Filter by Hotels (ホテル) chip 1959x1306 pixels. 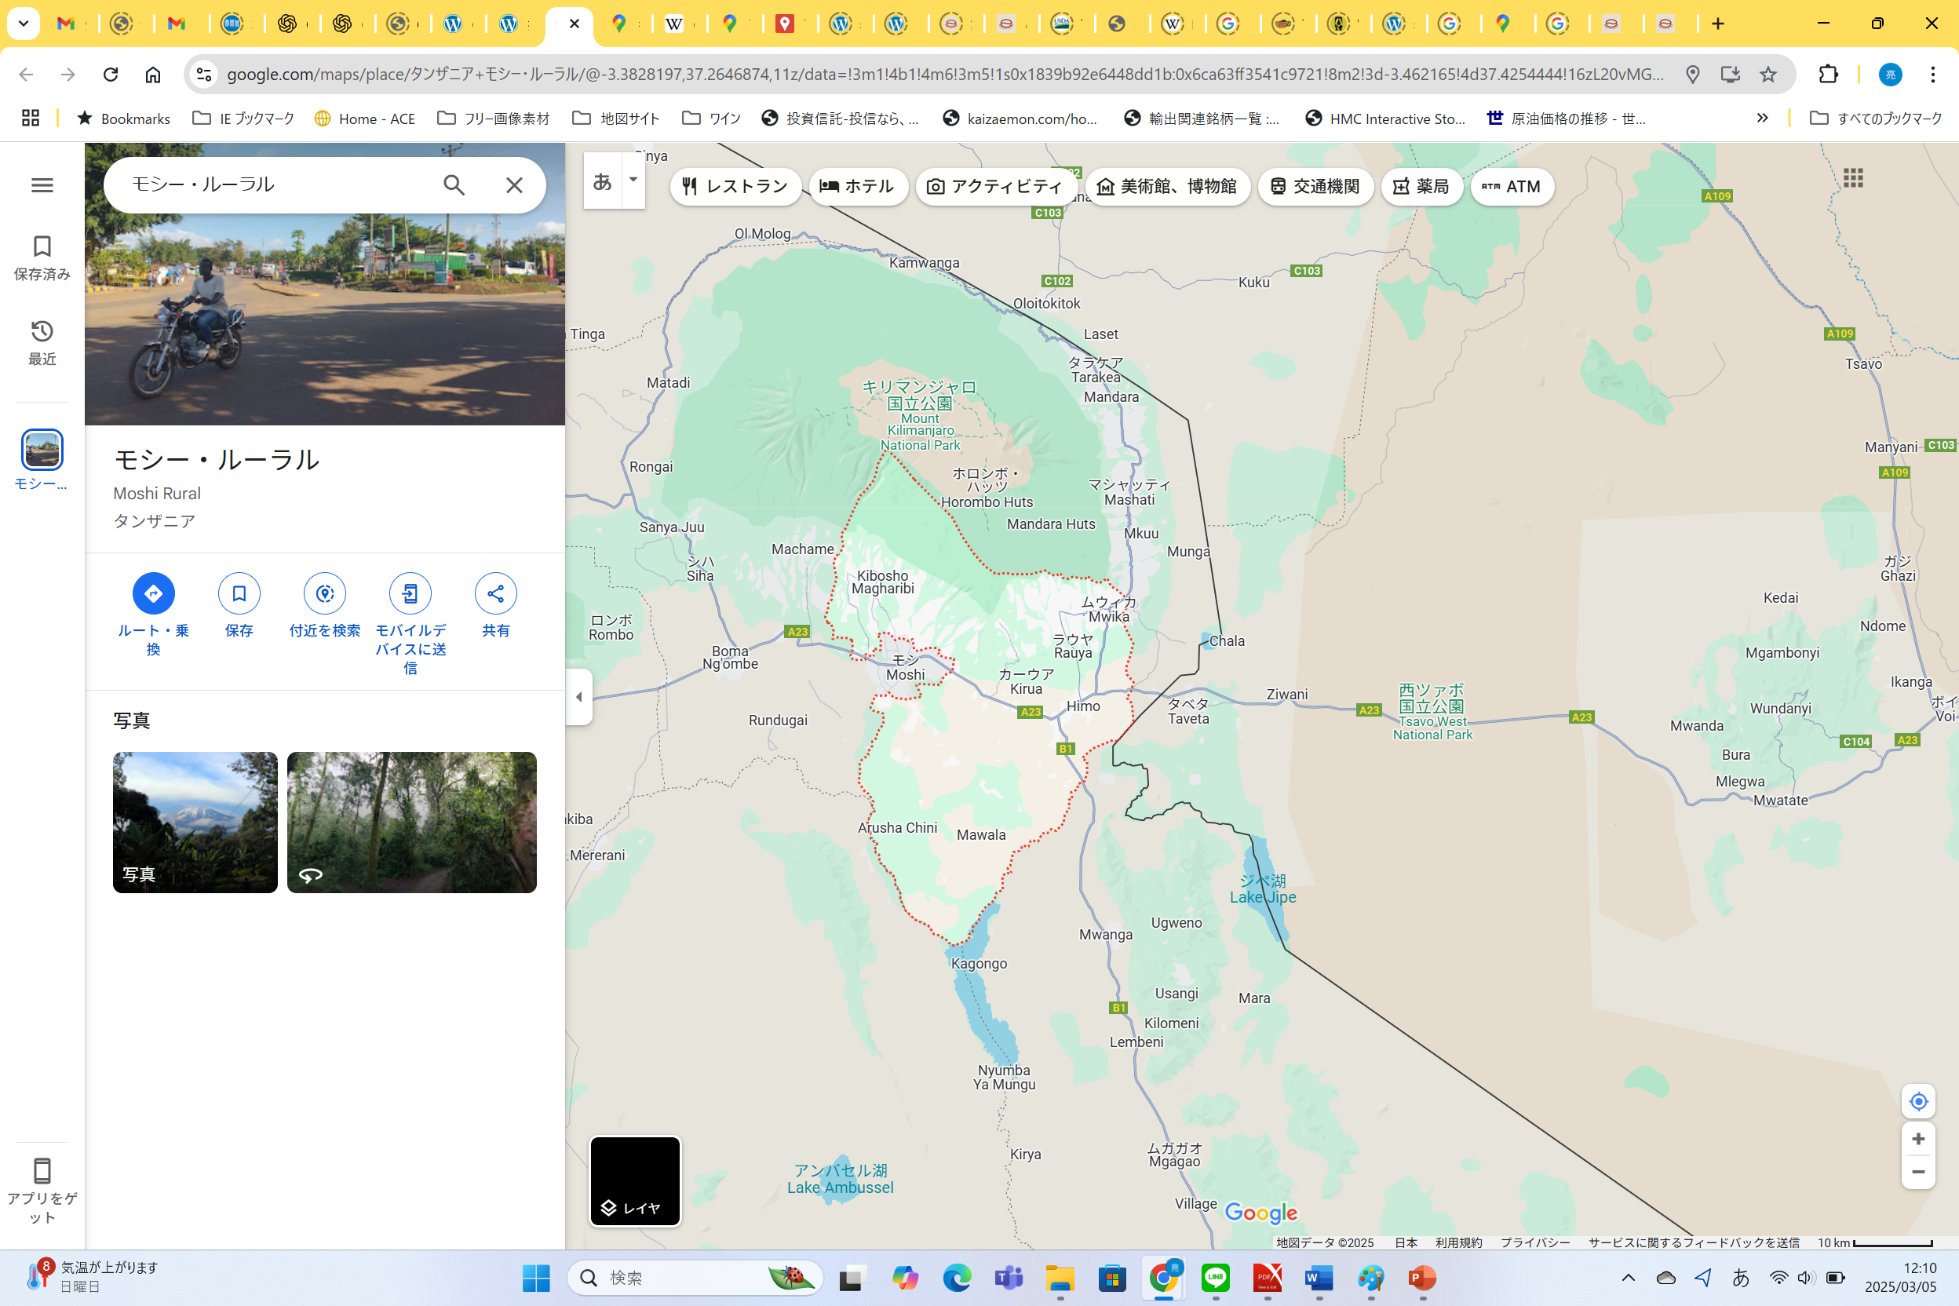pos(858,187)
